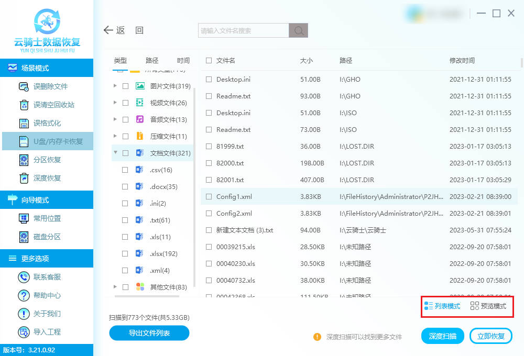Open 深度恢复 deep recovery icon
524x356 pixels.
point(24,178)
